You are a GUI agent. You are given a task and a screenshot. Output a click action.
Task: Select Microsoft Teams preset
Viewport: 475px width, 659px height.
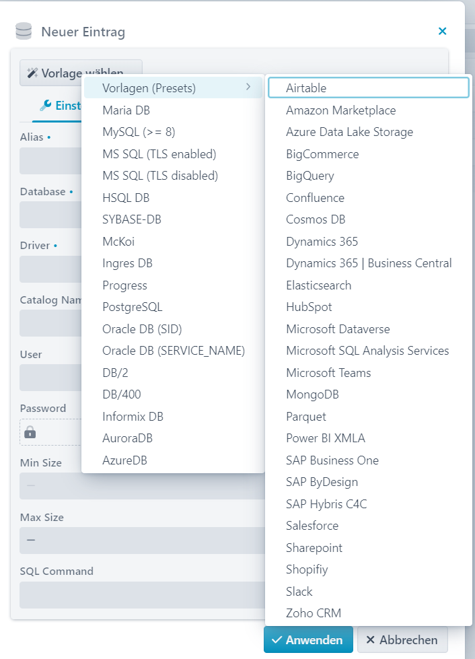point(368,373)
